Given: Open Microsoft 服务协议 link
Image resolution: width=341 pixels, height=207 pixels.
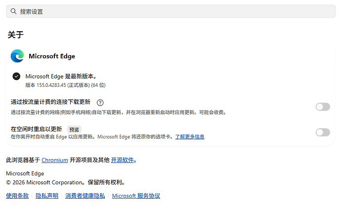Looking at the screenshot, I should [x=136, y=196].
